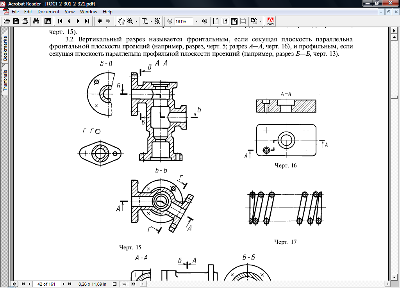The image size is (400, 288).
Task: Go to next page in top toolbar
Action: [x=78, y=21]
